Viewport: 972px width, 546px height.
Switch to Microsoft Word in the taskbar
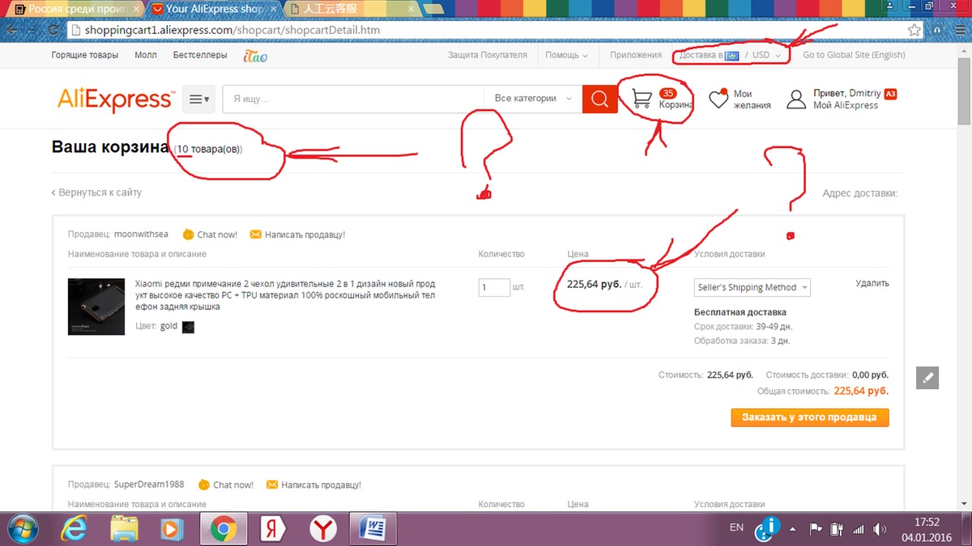[374, 529]
